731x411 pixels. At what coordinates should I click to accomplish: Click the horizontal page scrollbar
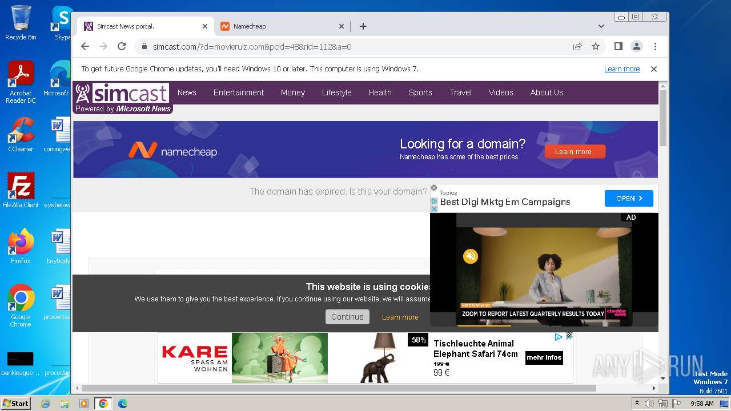pos(339,388)
